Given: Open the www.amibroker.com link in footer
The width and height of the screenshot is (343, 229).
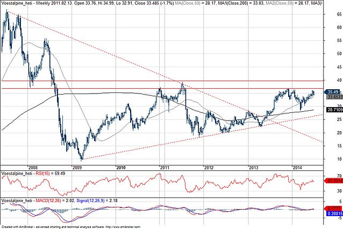Looking at the screenshot, I should coord(123,227).
